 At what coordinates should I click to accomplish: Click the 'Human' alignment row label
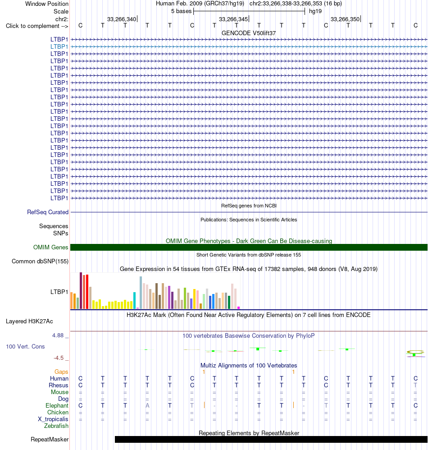pyautogui.click(x=59, y=379)
